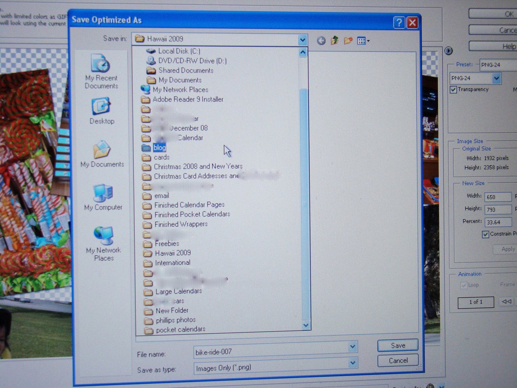The image size is (517, 388).
Task: Open My Recent Documents shortcut
Action: pyautogui.click(x=101, y=71)
